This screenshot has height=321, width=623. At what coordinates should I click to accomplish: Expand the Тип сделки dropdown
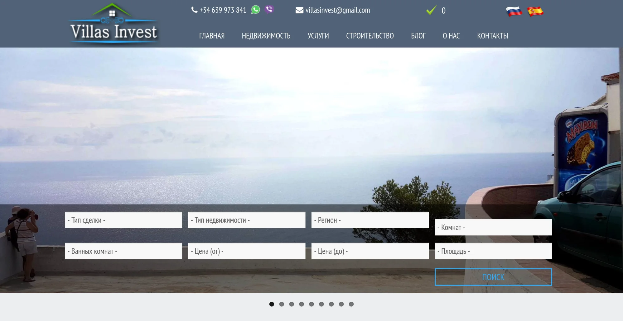(x=123, y=220)
